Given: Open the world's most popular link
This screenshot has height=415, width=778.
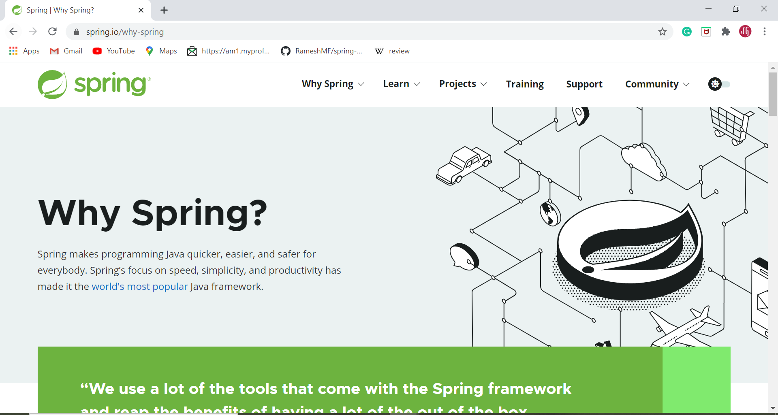Looking at the screenshot, I should 139,286.
